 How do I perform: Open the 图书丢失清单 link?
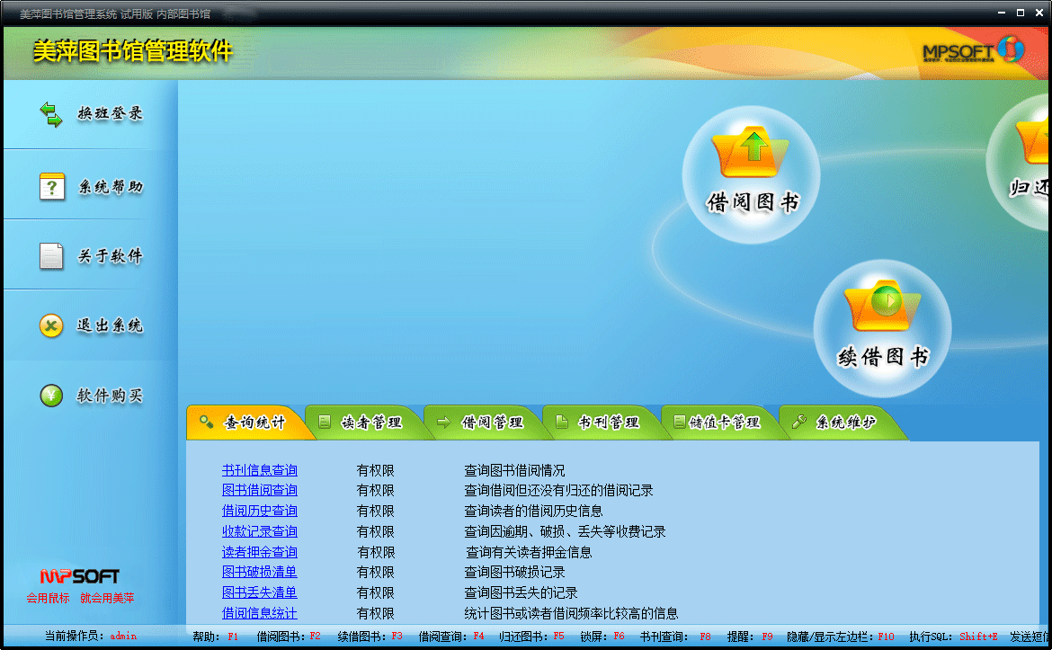(x=260, y=593)
